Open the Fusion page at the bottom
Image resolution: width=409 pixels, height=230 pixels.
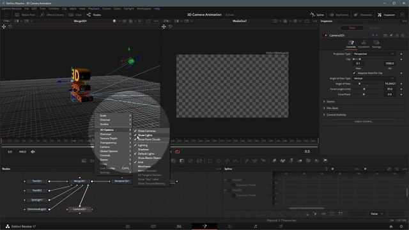(204, 226)
